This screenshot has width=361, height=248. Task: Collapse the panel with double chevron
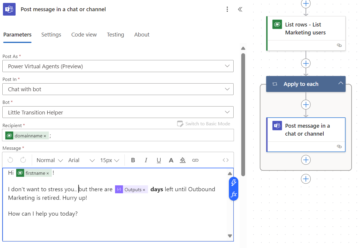click(x=240, y=9)
